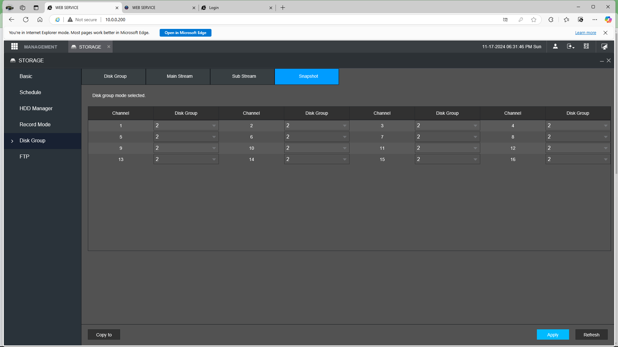Open Disk Group dropdown for channel 1
Screen dimensions: 618x347
pyautogui.click(x=186, y=126)
